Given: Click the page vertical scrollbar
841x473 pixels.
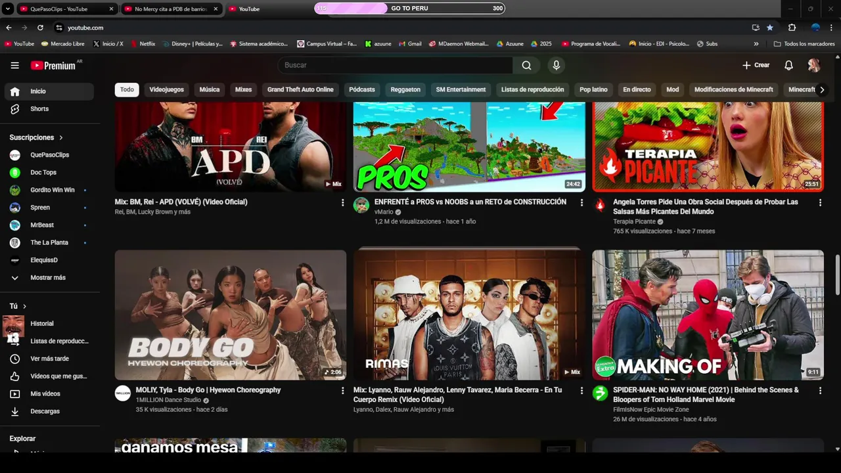Looking at the screenshot, I should pyautogui.click(x=837, y=275).
